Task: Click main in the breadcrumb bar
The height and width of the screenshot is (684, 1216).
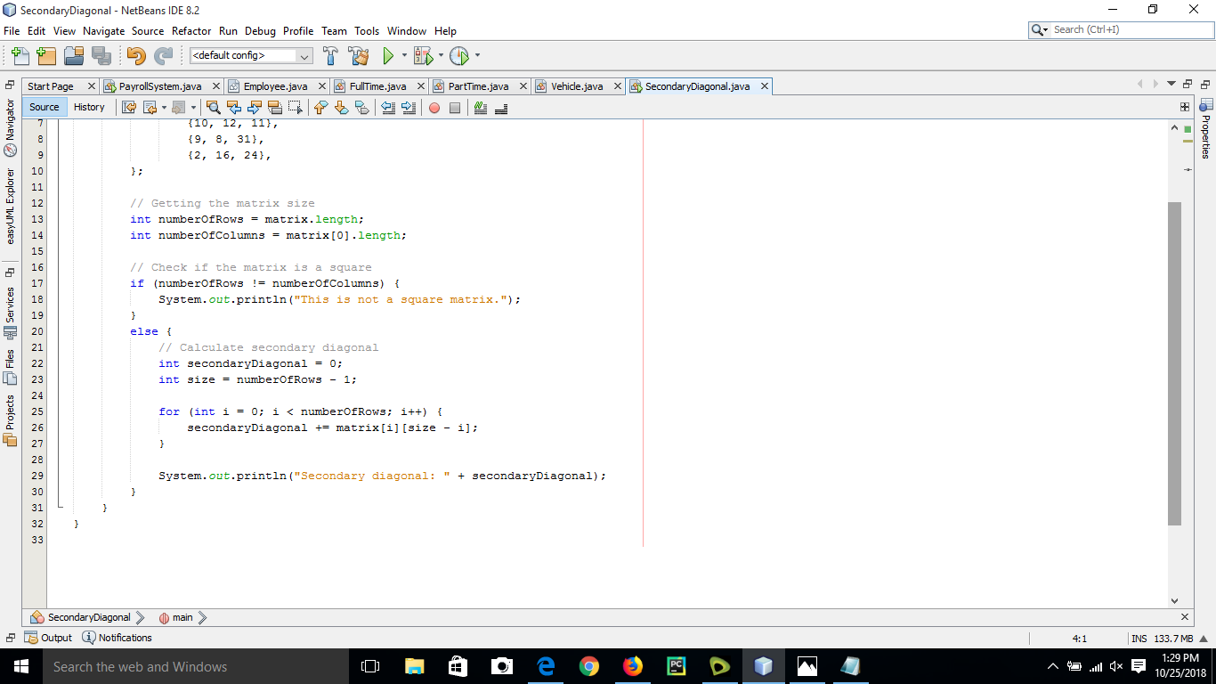Action: pos(181,617)
